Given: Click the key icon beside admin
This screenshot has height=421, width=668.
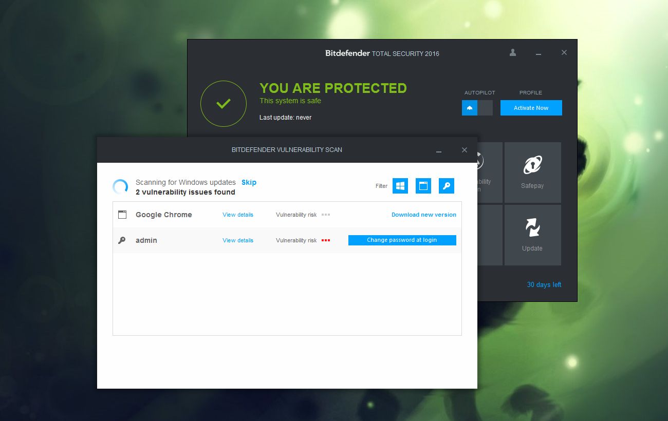Looking at the screenshot, I should 122,240.
